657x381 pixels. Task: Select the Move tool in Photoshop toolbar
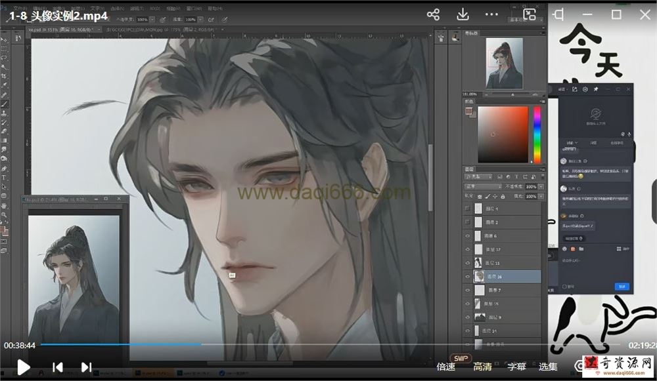[4, 39]
